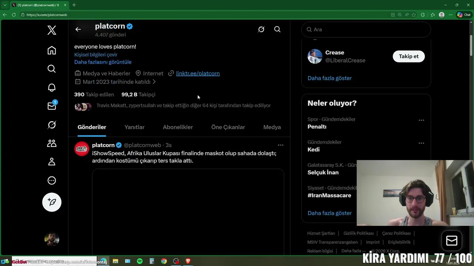474x266 pixels.
Task: Open Gizlilik Politikası footer link
Action: [x=358, y=233]
